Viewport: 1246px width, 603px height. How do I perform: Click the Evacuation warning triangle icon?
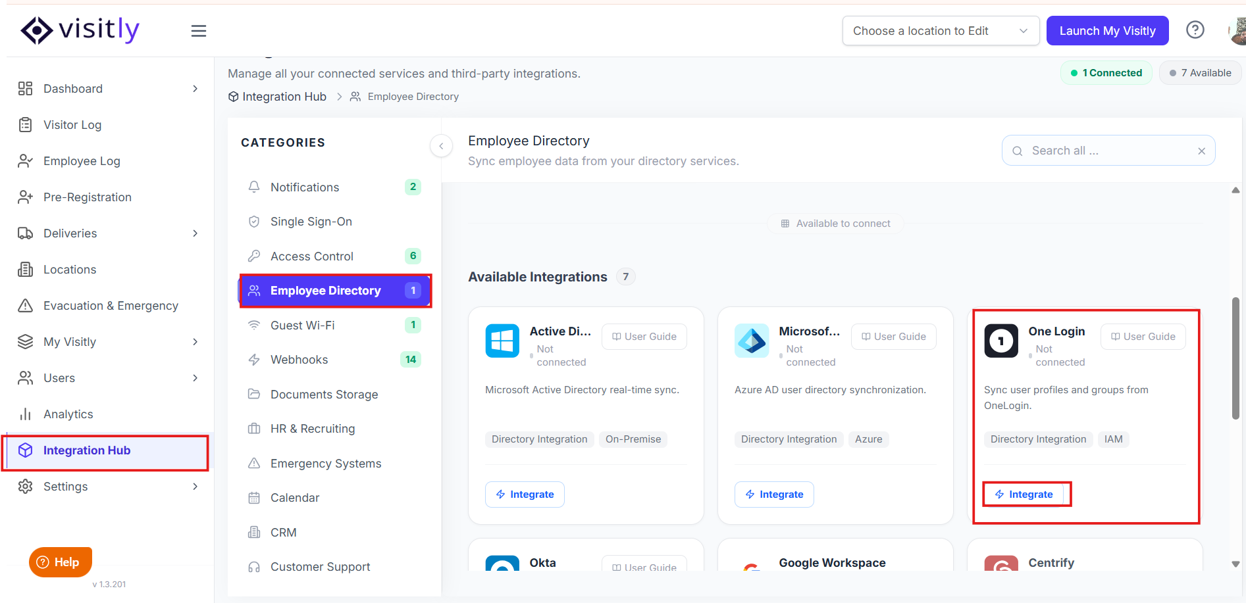pyautogui.click(x=25, y=306)
